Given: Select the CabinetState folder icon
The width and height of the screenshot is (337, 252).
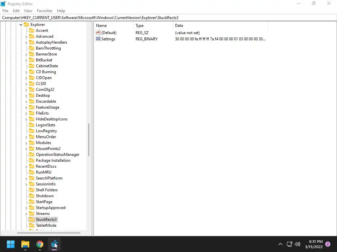Looking at the screenshot, I should pyautogui.click(x=32, y=66).
